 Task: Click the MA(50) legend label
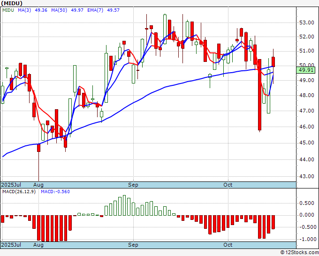point(59,10)
